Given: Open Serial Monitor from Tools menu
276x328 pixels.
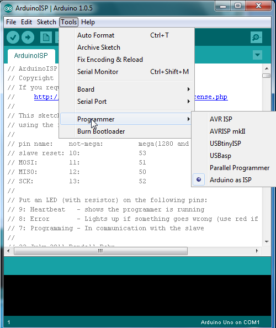Looking at the screenshot, I should (x=126, y=72).
